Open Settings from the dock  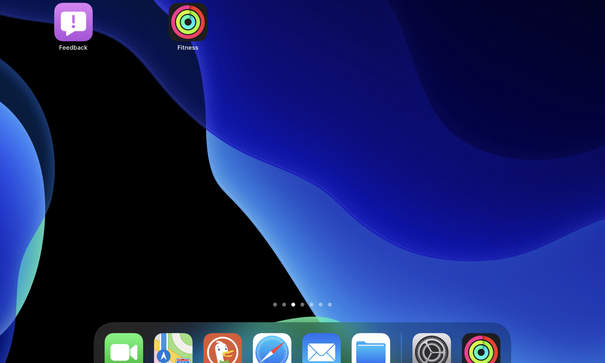432,348
